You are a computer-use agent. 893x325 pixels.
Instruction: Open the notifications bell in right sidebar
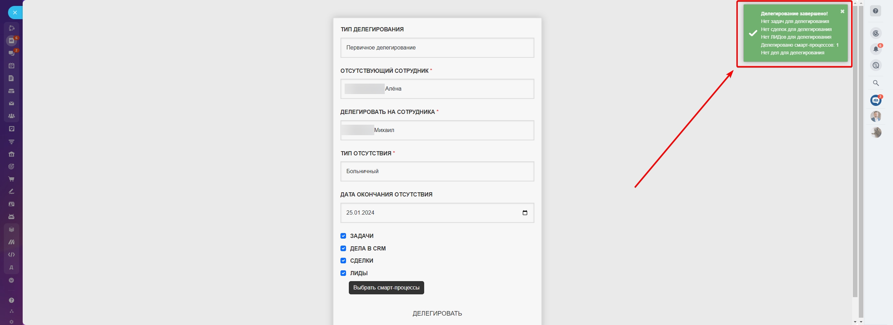tap(876, 49)
